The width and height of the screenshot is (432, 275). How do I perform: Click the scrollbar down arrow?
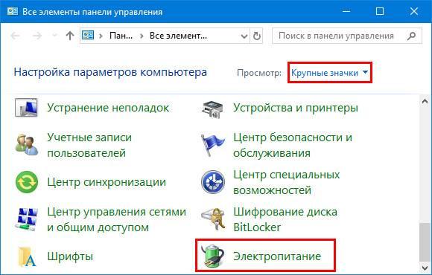point(425,268)
